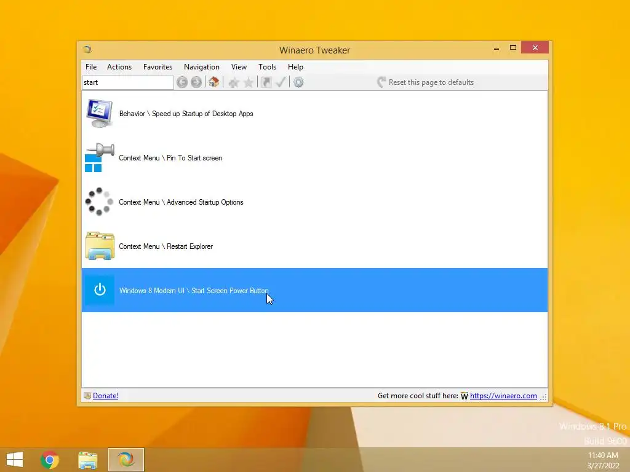Click the Winaero W logo in status bar

pyautogui.click(x=465, y=396)
